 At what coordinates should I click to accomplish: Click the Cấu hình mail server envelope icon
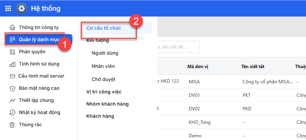tap(12, 76)
